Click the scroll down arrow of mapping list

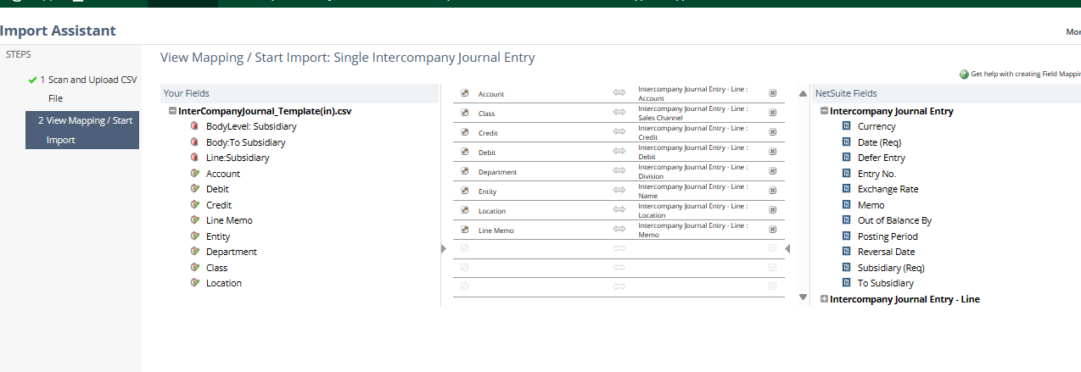pos(804,297)
